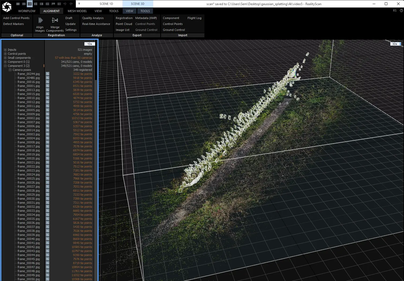Viewport: 404px width, 281px height.
Task: Click the Tx badge beside frame_00244.jpg
Action: pos(47,74)
